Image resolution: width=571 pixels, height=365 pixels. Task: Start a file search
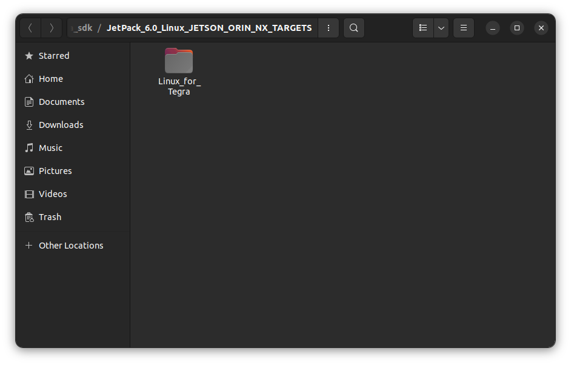[x=354, y=27]
